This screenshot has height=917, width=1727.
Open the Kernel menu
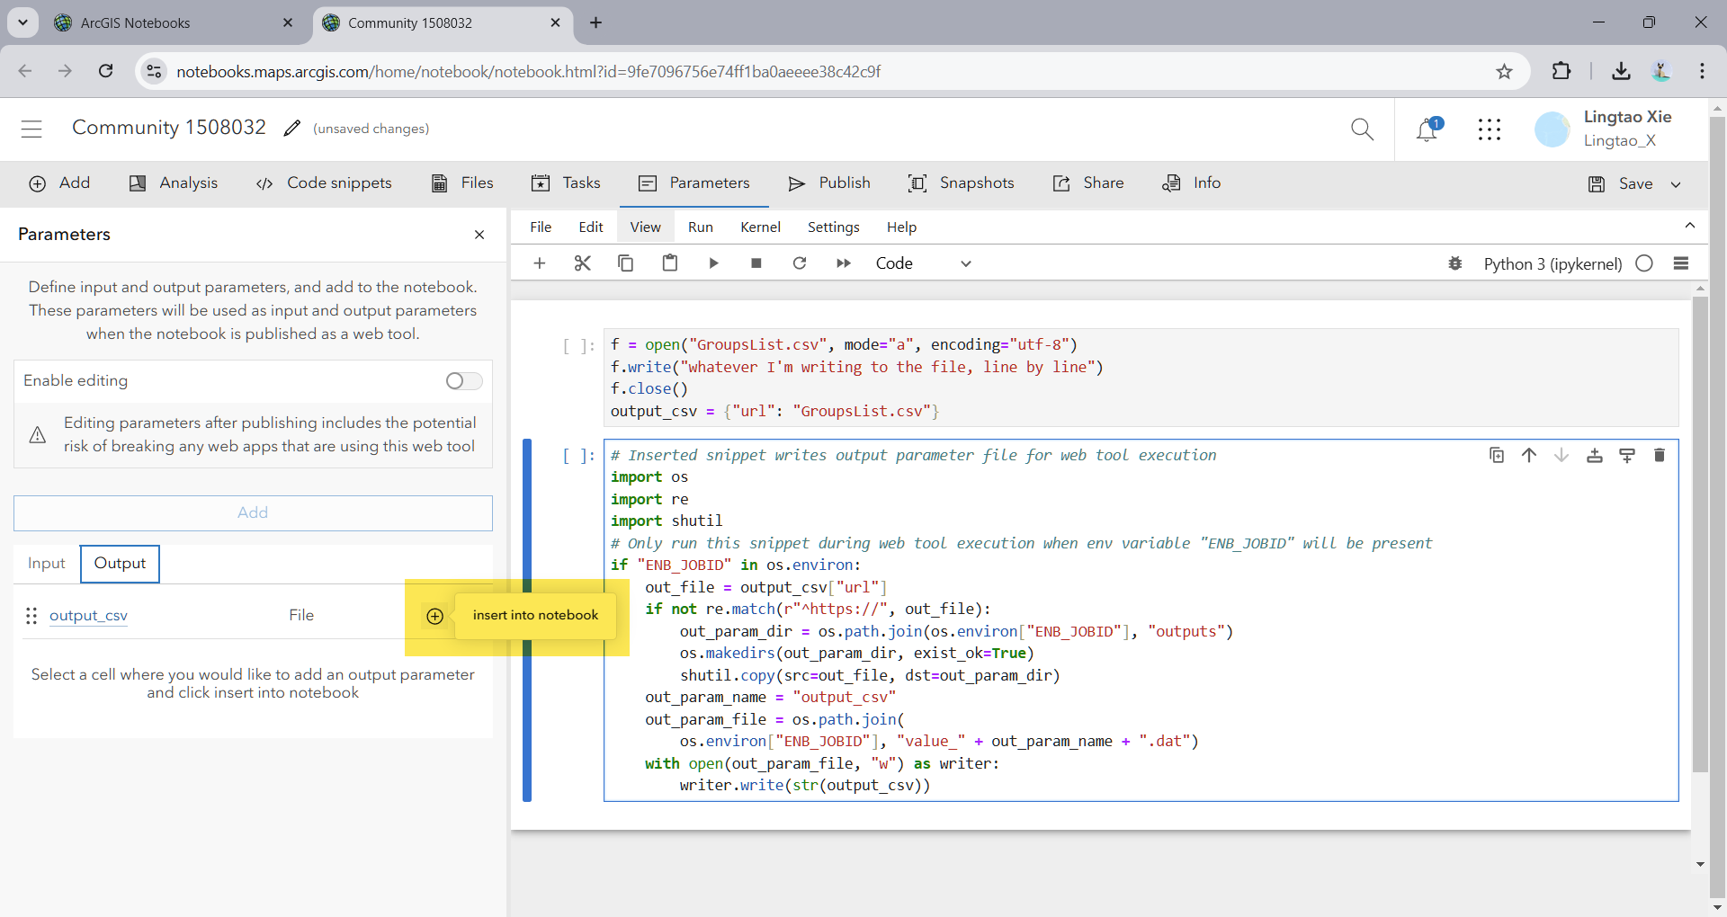tap(760, 227)
